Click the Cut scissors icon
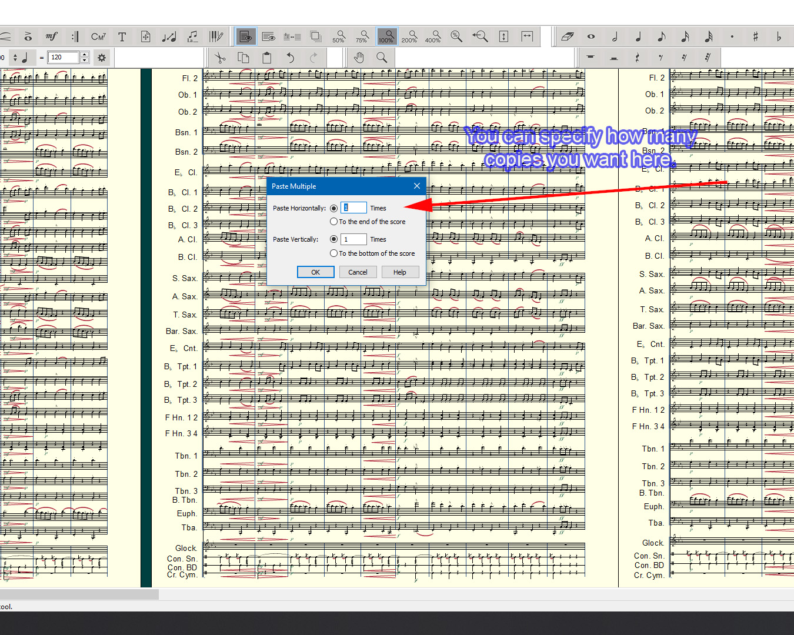 coord(220,58)
